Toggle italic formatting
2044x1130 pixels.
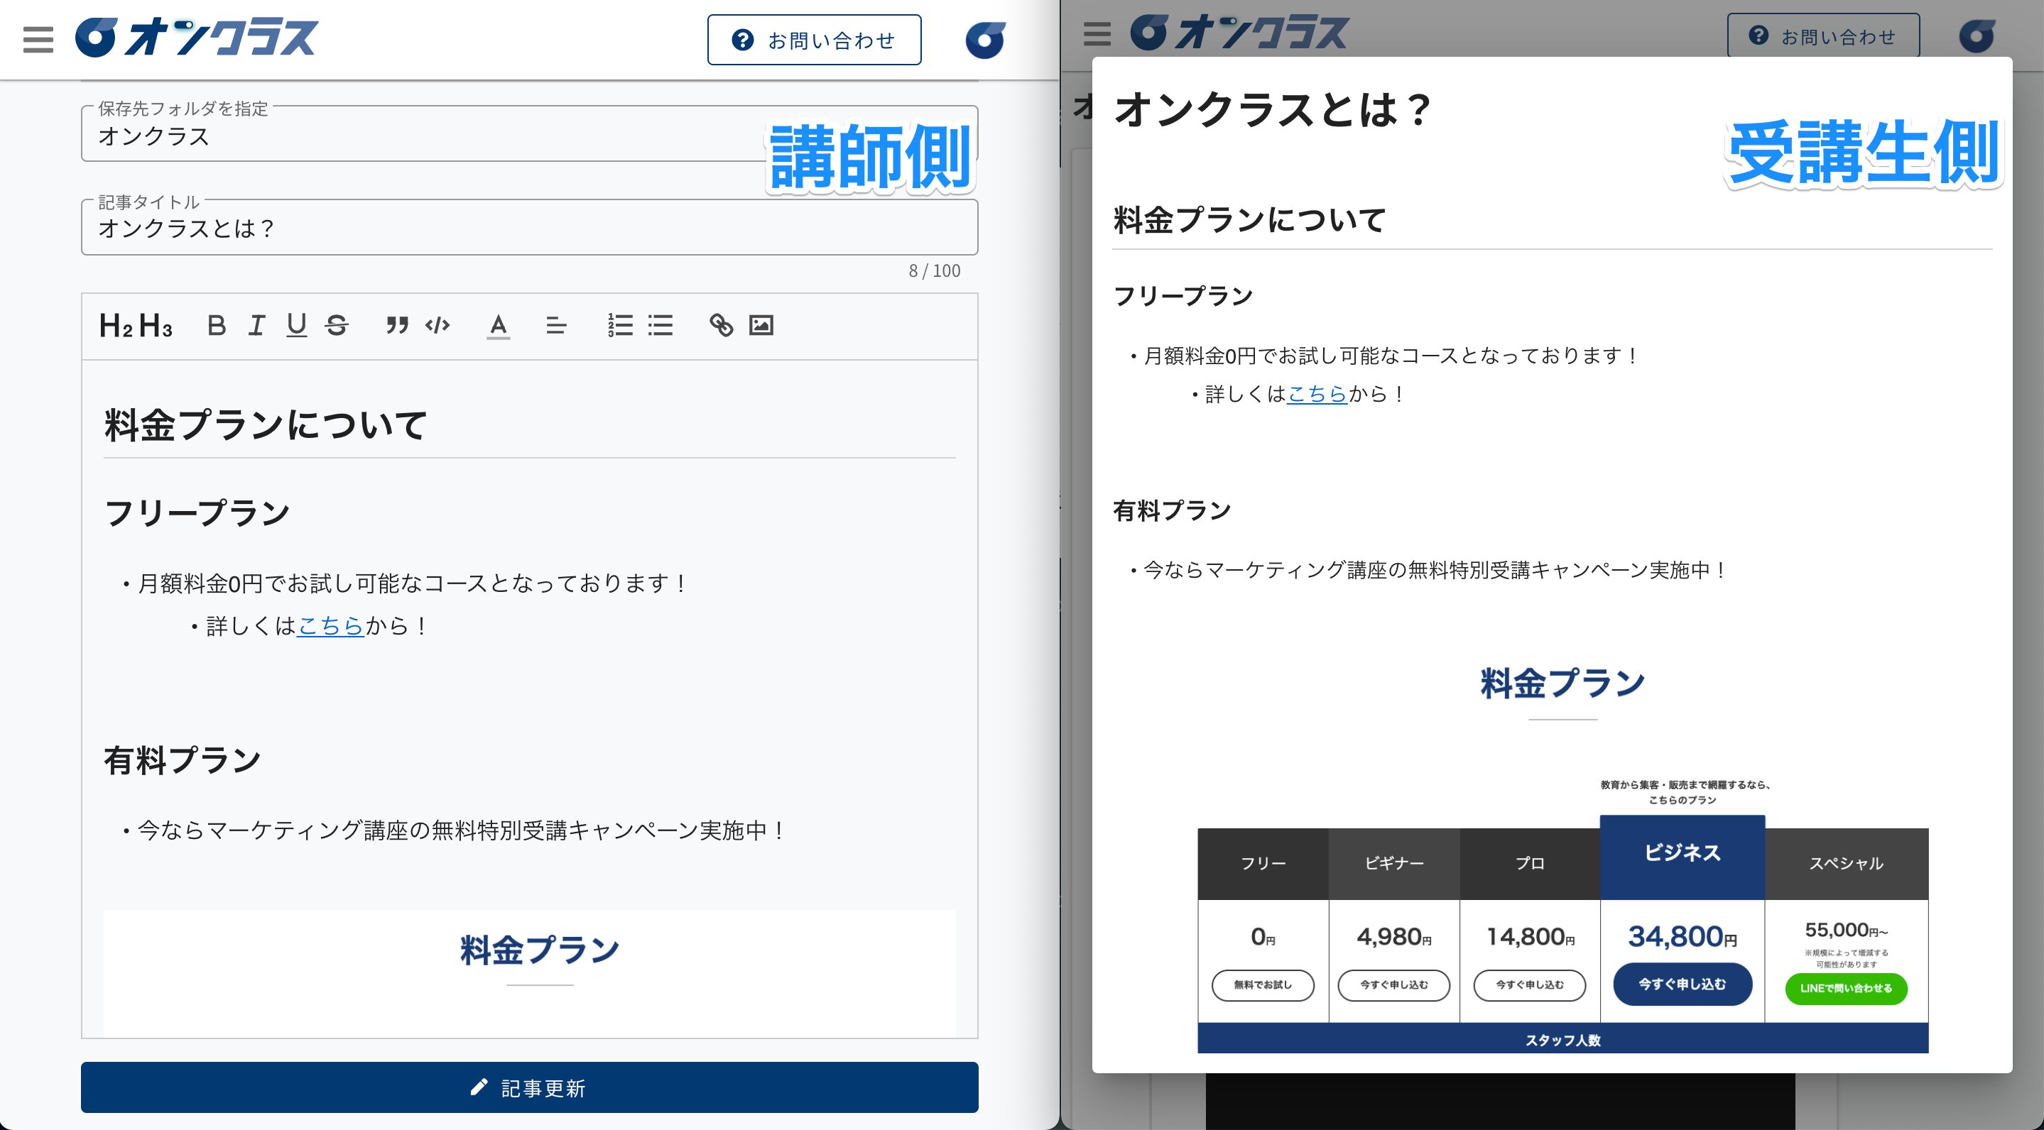click(256, 325)
